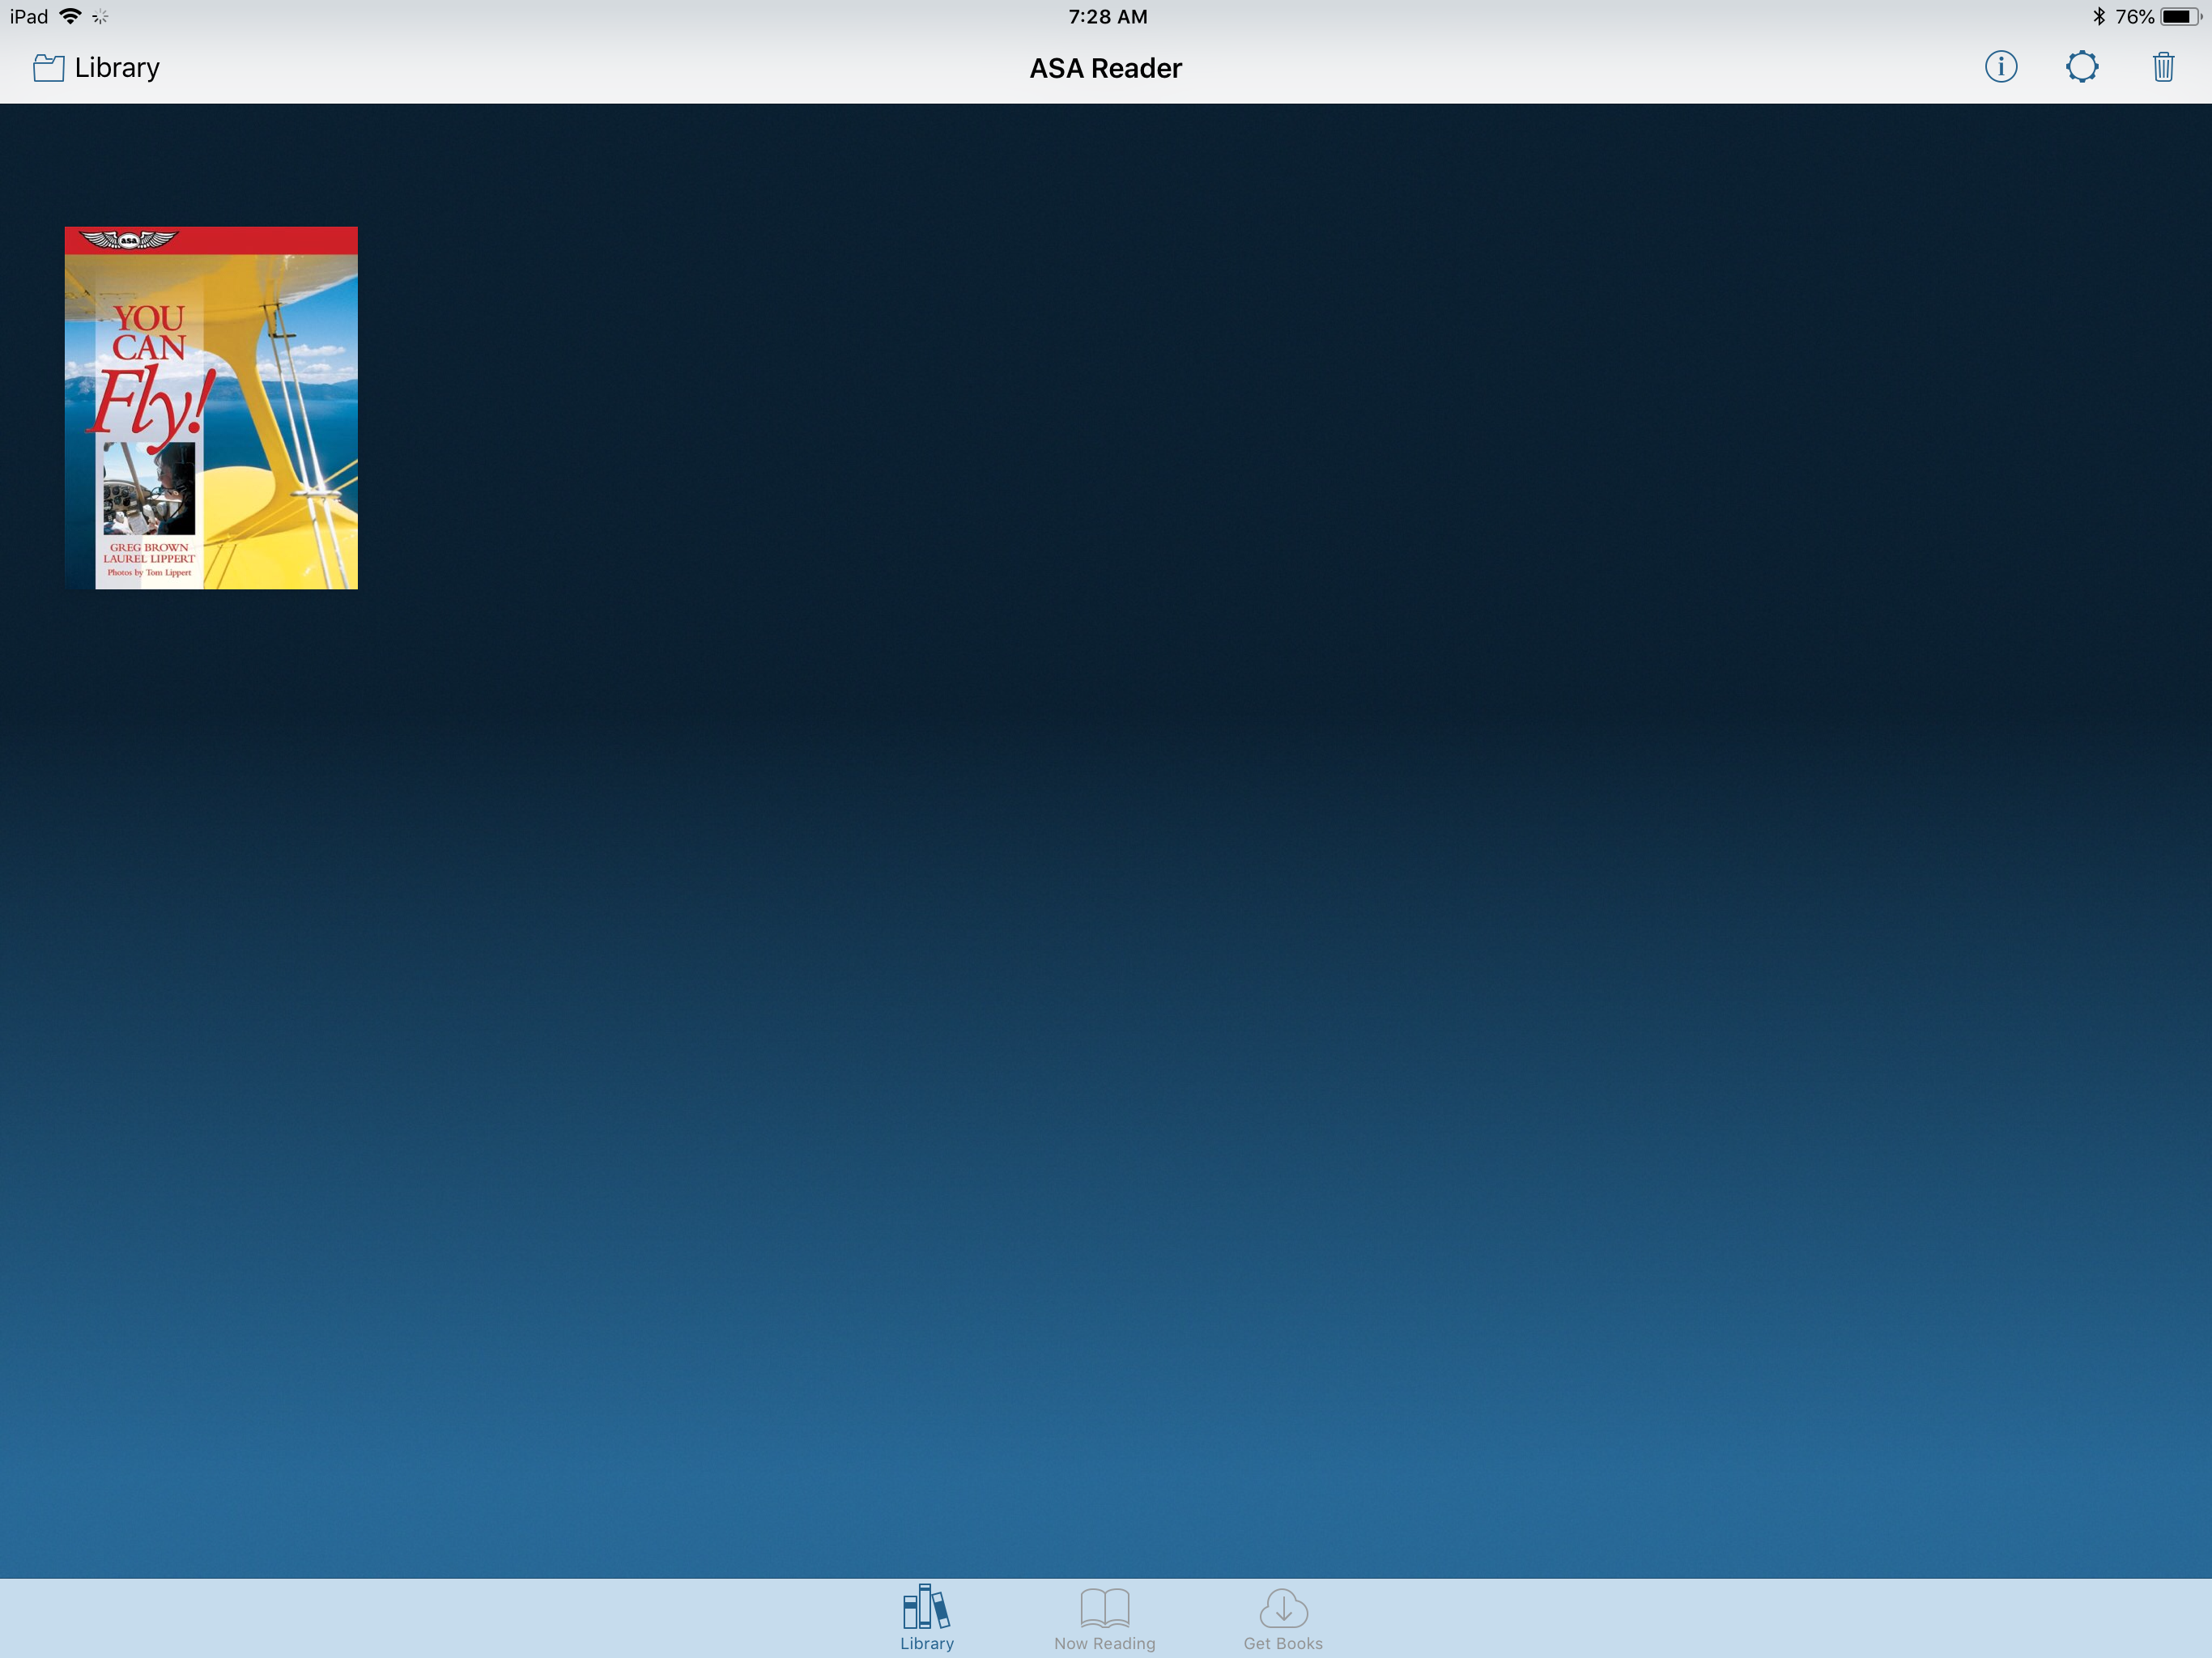Tap the cloud download Get Books icon
The height and width of the screenshot is (1658, 2212).
click(1283, 1607)
